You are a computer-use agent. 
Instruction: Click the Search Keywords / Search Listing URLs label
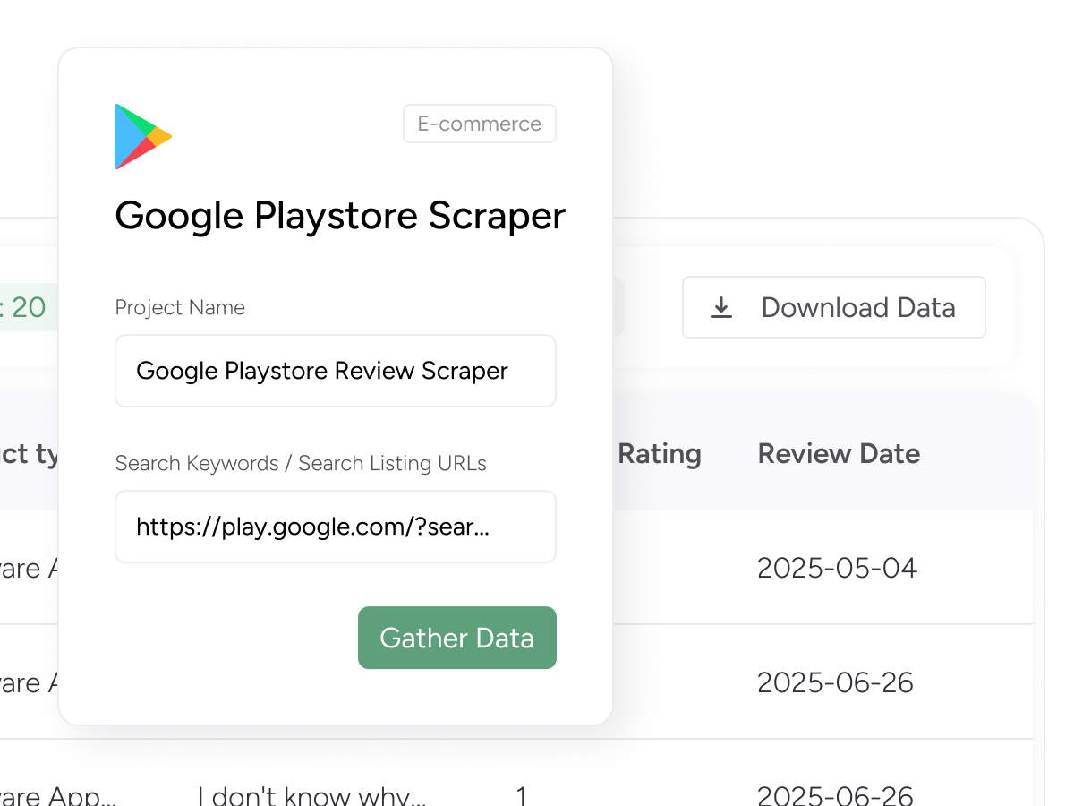(301, 464)
